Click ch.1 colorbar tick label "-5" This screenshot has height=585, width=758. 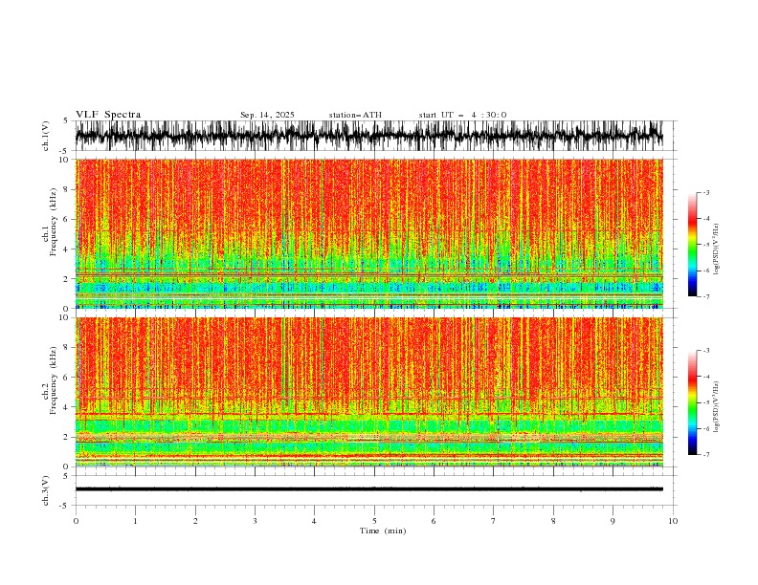point(706,245)
